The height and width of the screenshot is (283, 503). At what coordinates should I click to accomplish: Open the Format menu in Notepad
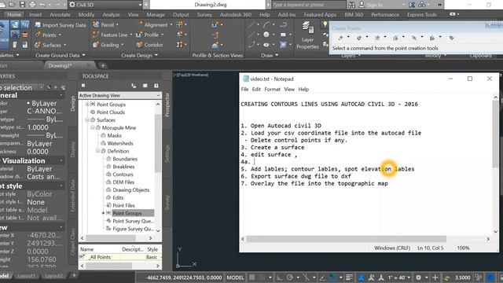pos(272,89)
